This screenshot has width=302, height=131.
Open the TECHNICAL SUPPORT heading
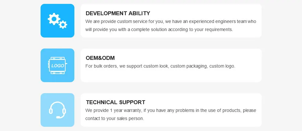(115, 103)
